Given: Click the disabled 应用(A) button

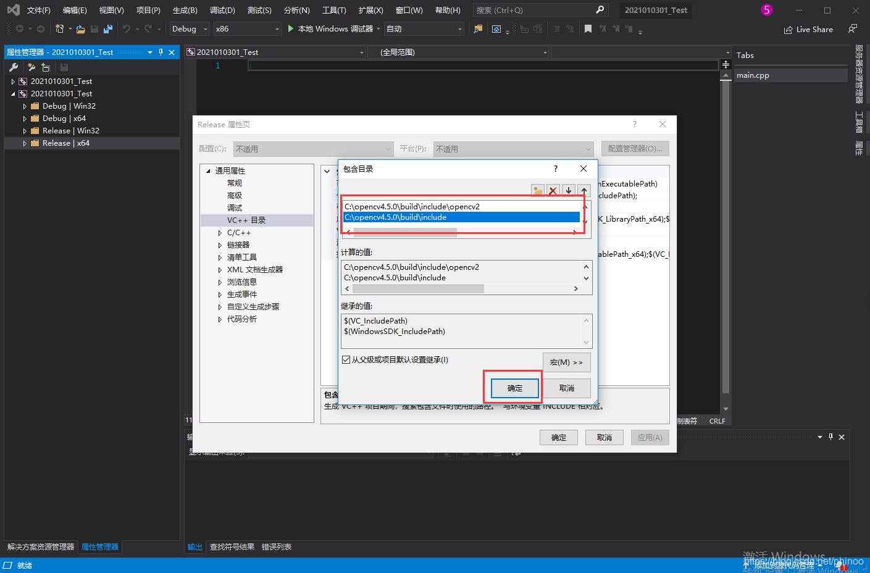Looking at the screenshot, I should pyautogui.click(x=650, y=437).
